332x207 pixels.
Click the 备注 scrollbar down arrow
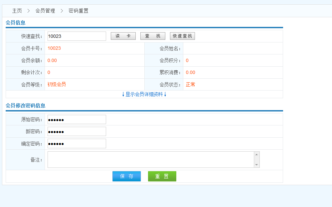click(256, 165)
